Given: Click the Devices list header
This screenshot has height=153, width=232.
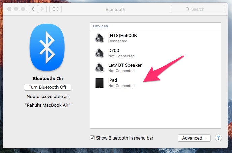Looking at the screenshot, I should pyautogui.click(x=155, y=26).
